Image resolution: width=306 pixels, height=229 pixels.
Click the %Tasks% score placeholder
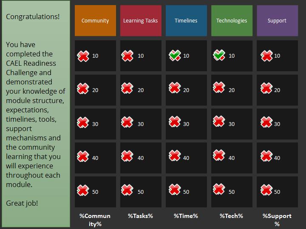(x=141, y=216)
